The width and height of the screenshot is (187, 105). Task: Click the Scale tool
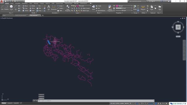click(32, 10)
